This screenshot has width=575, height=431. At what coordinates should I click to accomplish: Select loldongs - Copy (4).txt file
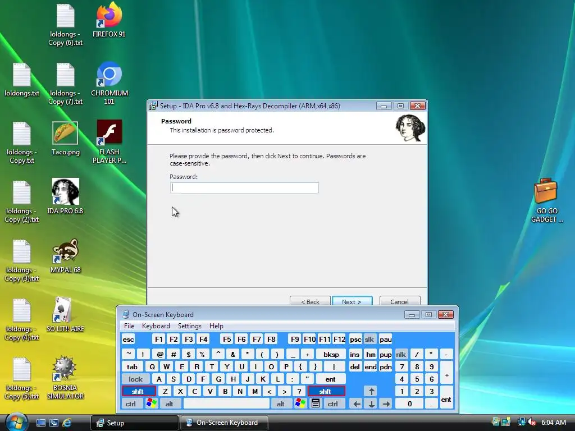pyautogui.click(x=22, y=320)
